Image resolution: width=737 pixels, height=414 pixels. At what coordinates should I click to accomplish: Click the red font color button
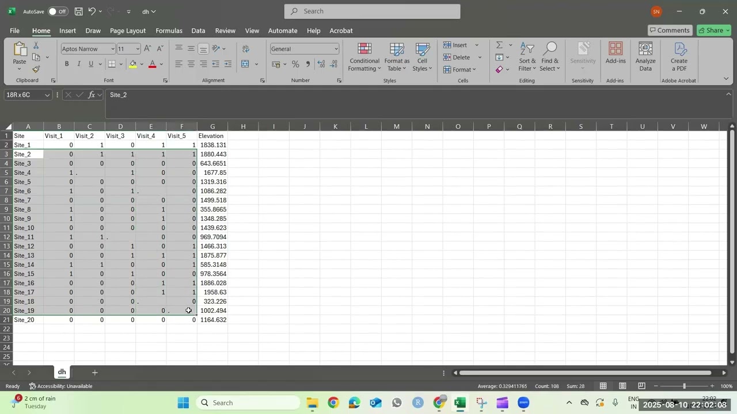click(153, 64)
